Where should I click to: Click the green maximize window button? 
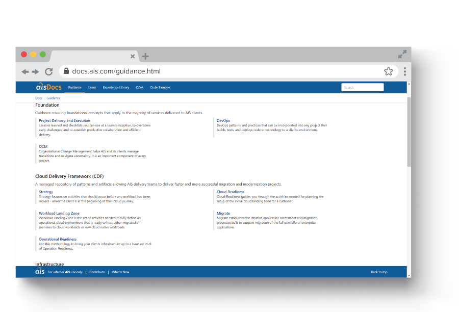43,55
